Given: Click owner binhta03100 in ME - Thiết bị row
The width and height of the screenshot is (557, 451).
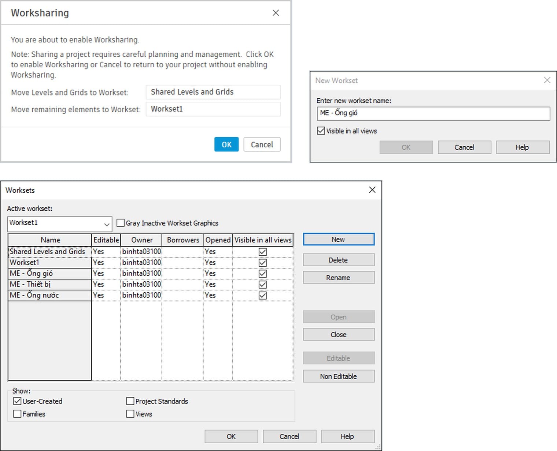Looking at the screenshot, I should [x=141, y=285].
